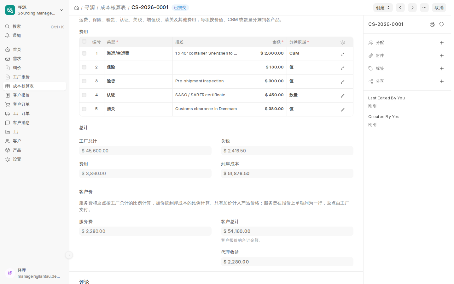Open 设置 from the sidebar
Viewport: 454px width, 284px height.
(35, 159)
